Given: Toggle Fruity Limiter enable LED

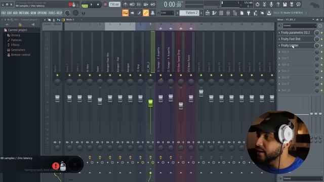Looking at the screenshot, I should coord(321,45).
